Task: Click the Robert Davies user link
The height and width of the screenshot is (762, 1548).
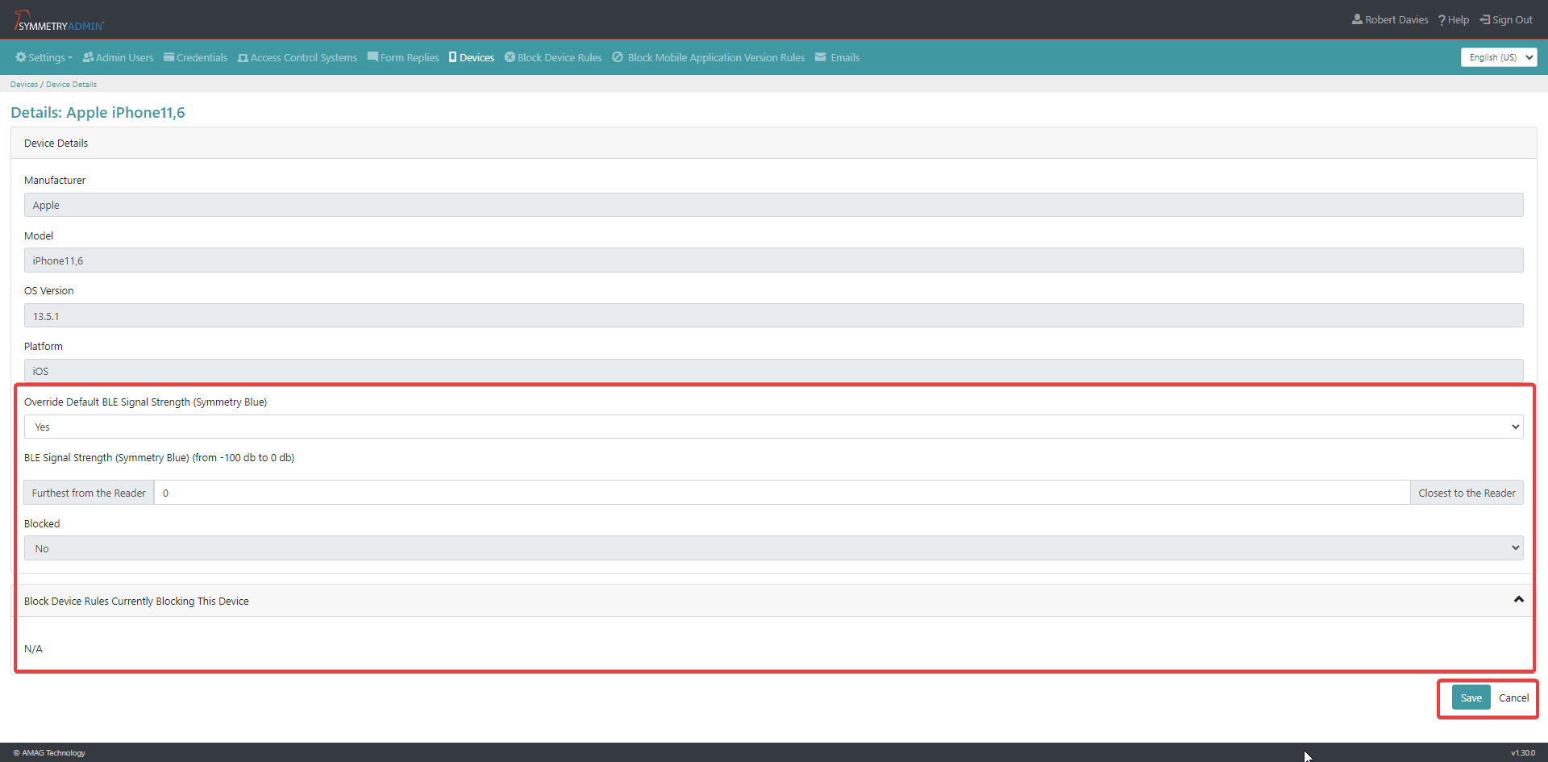Action: point(1390,19)
